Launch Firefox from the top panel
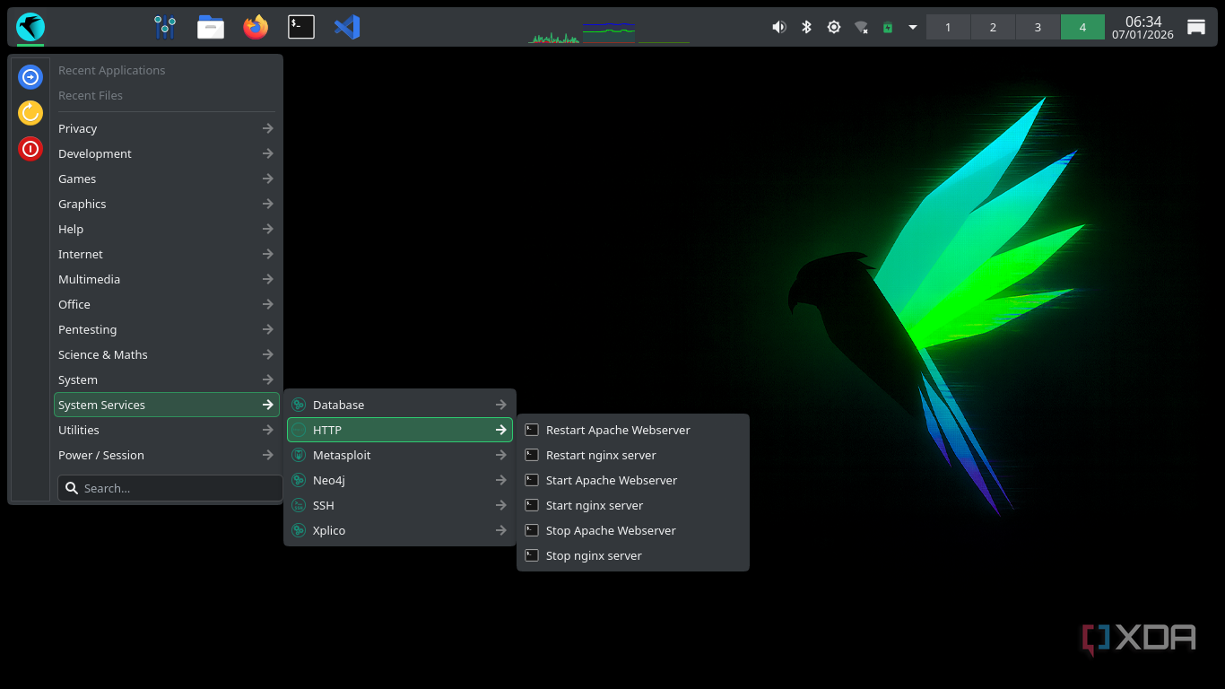Screen dimensions: 1225x689 256,27
